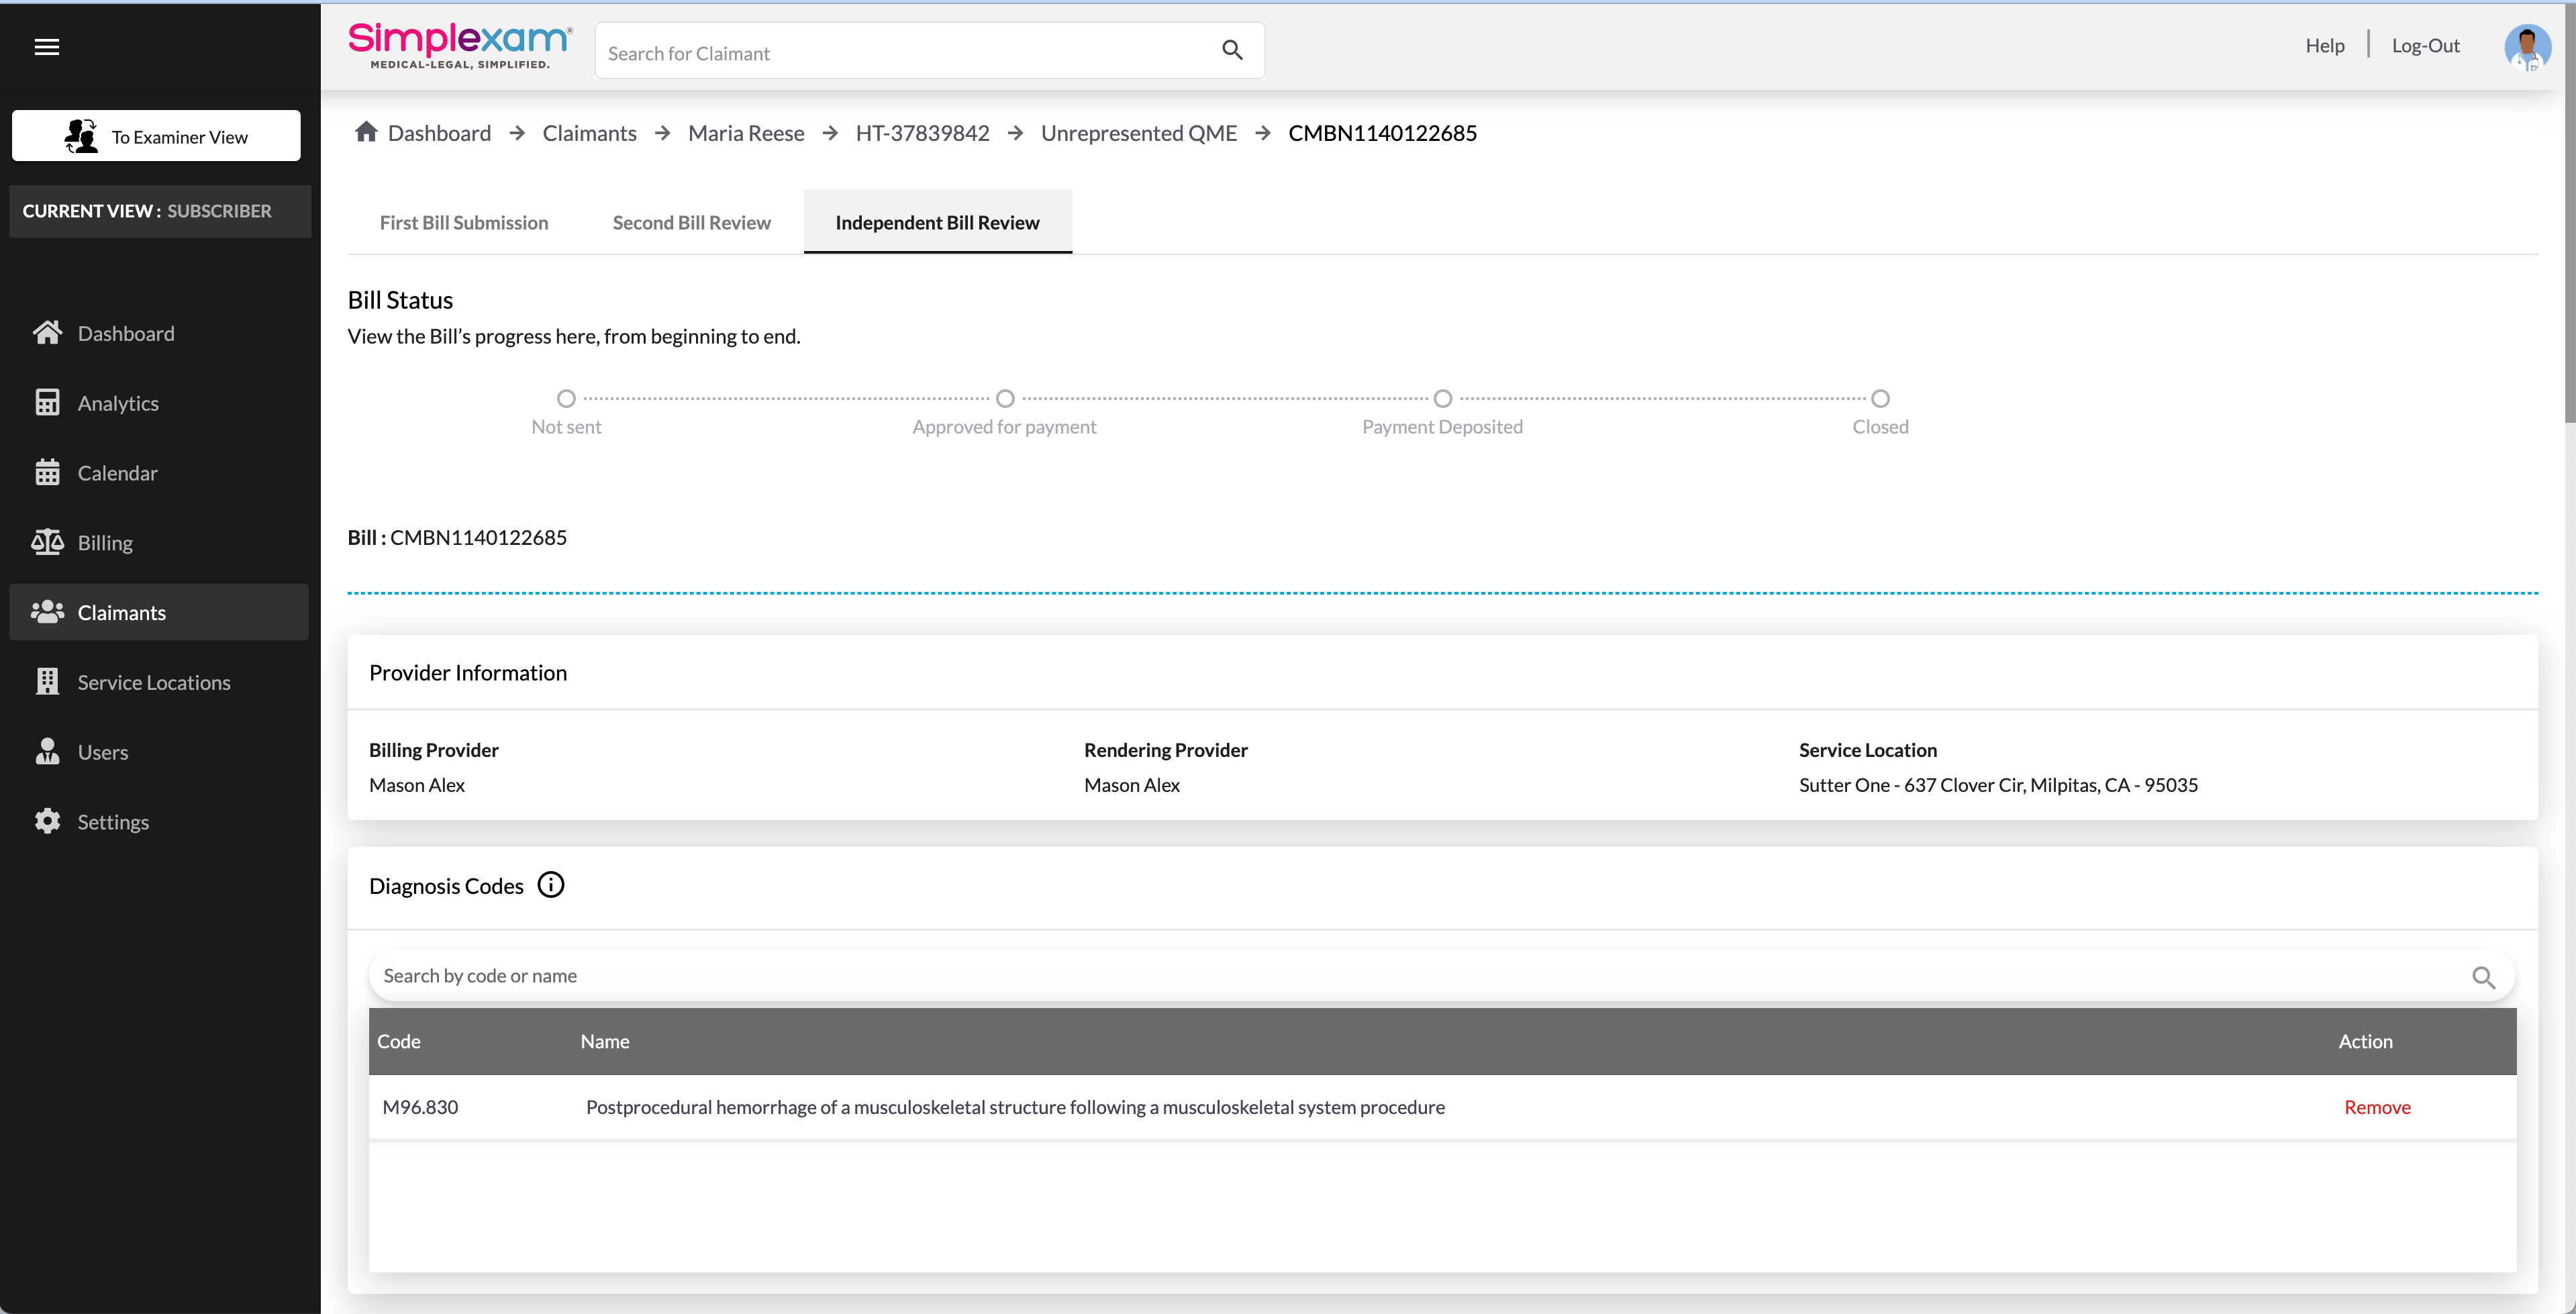
Task: Click the Diagnosis Codes info icon
Action: (x=551, y=885)
